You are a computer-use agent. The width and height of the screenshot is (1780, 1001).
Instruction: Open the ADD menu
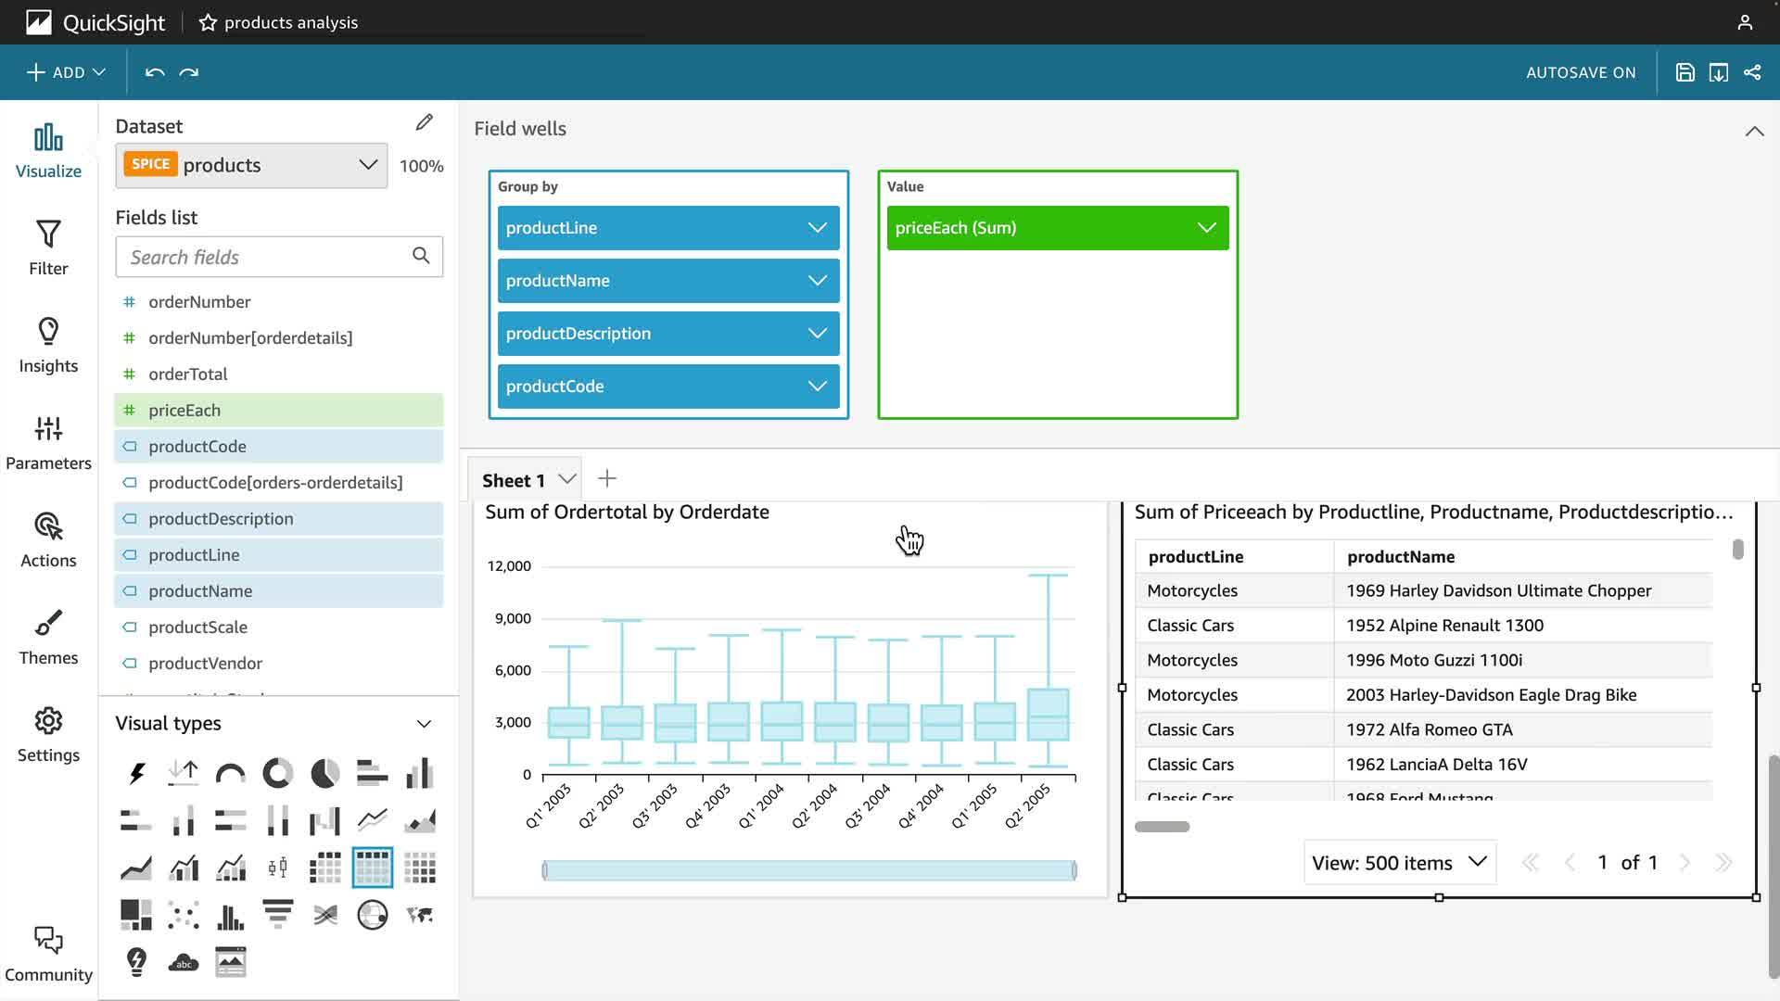tap(66, 72)
